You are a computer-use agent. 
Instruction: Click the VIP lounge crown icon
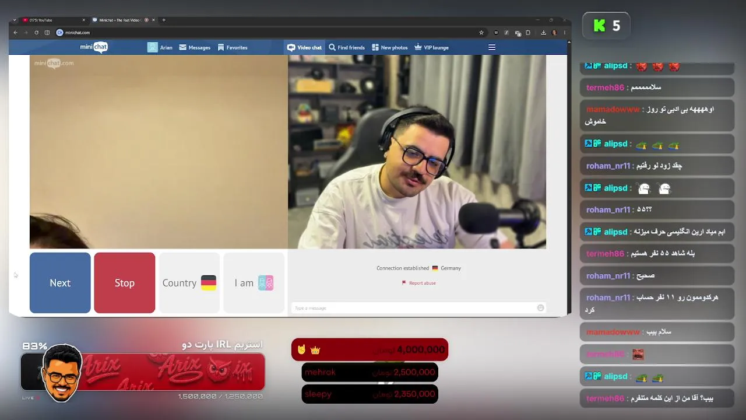tap(418, 47)
